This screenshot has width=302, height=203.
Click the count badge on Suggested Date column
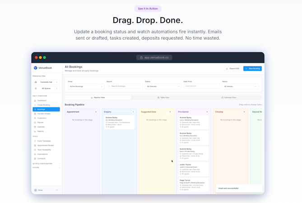170,112
